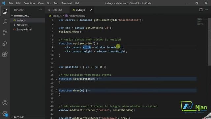Click the editor minimap preview
Image resolution: width=211 pixels, height=119 pixels.
tap(200, 21)
